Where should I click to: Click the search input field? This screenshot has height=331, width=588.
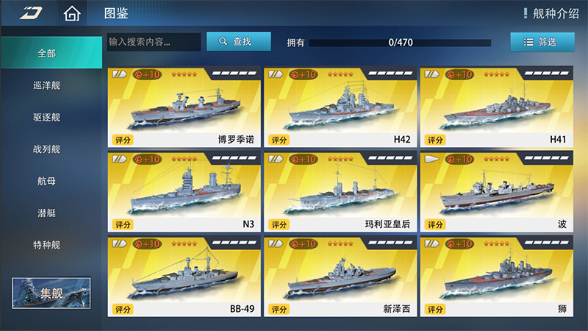[154, 42]
